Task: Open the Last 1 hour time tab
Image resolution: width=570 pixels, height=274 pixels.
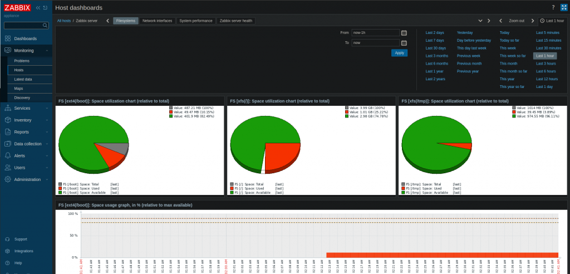Action: click(x=552, y=21)
